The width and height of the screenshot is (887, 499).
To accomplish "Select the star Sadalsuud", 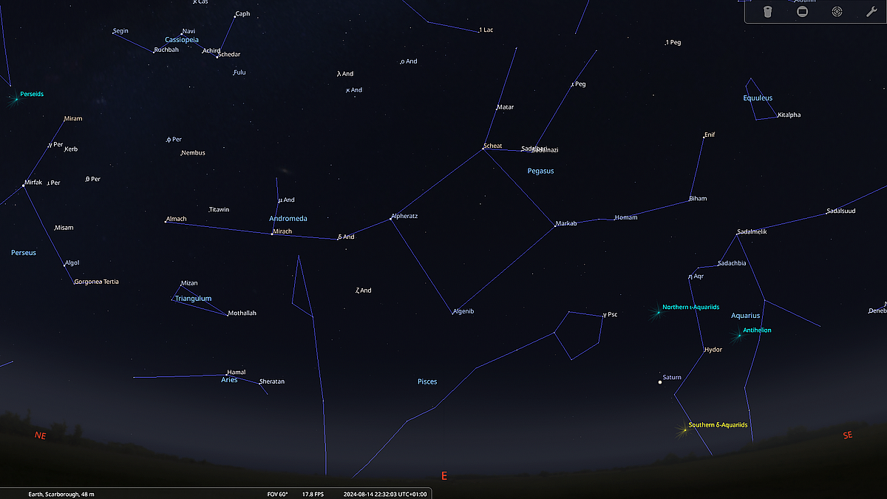I will click(826, 214).
